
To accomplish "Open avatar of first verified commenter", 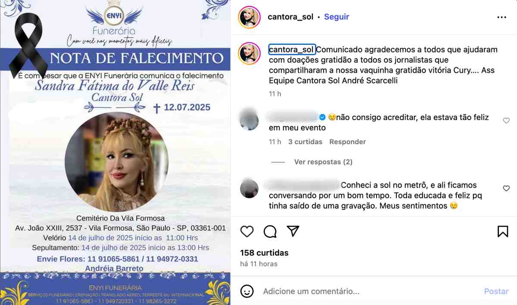I will coord(249,120).
